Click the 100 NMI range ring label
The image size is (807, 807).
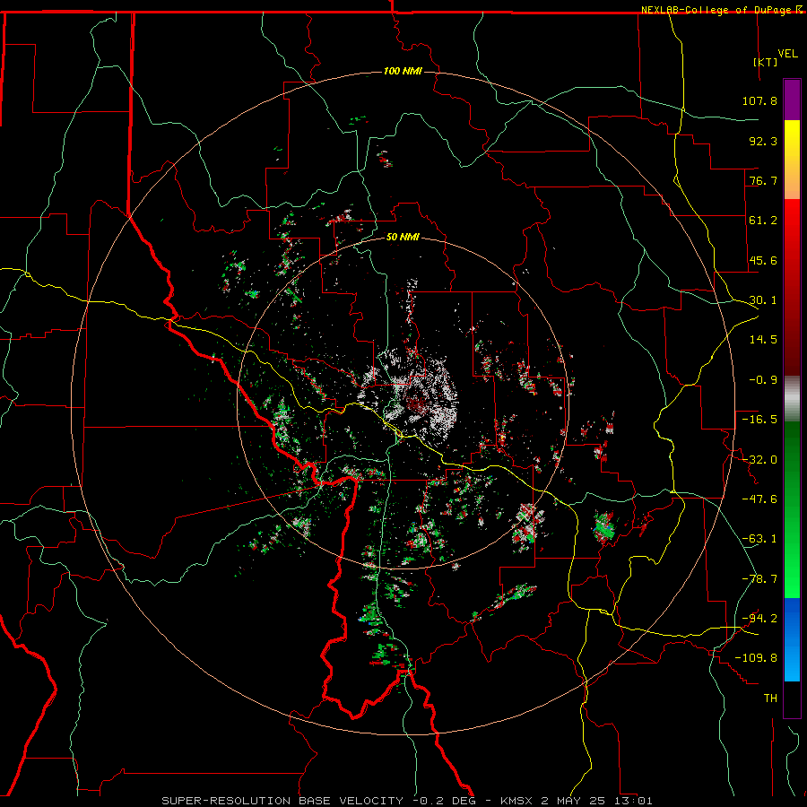pos(403,71)
